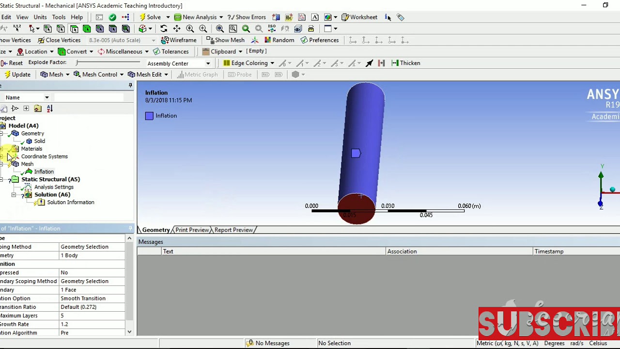Click the Update mesh button
Image resolution: width=620 pixels, height=349 pixels.
[x=18, y=75]
